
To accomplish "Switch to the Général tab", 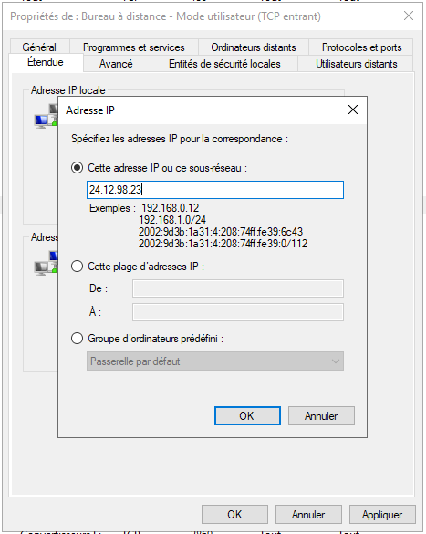I will pyautogui.click(x=39, y=47).
